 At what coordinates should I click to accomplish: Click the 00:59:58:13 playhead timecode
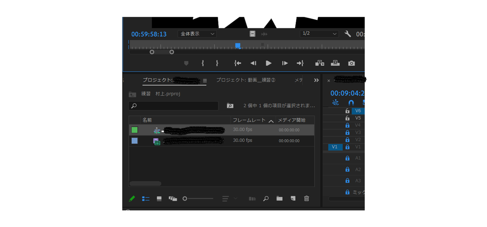point(149,34)
